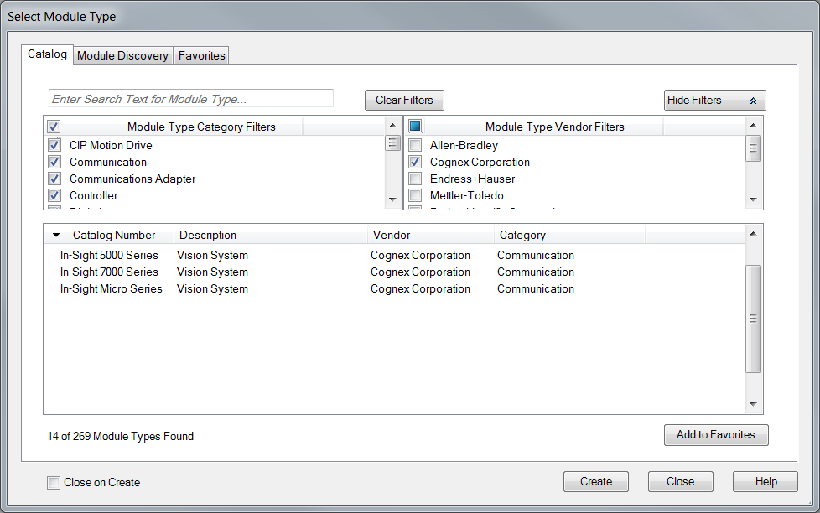Uncheck the CIP Motion Drive category filter
Screen dimensions: 820x513
(54, 146)
